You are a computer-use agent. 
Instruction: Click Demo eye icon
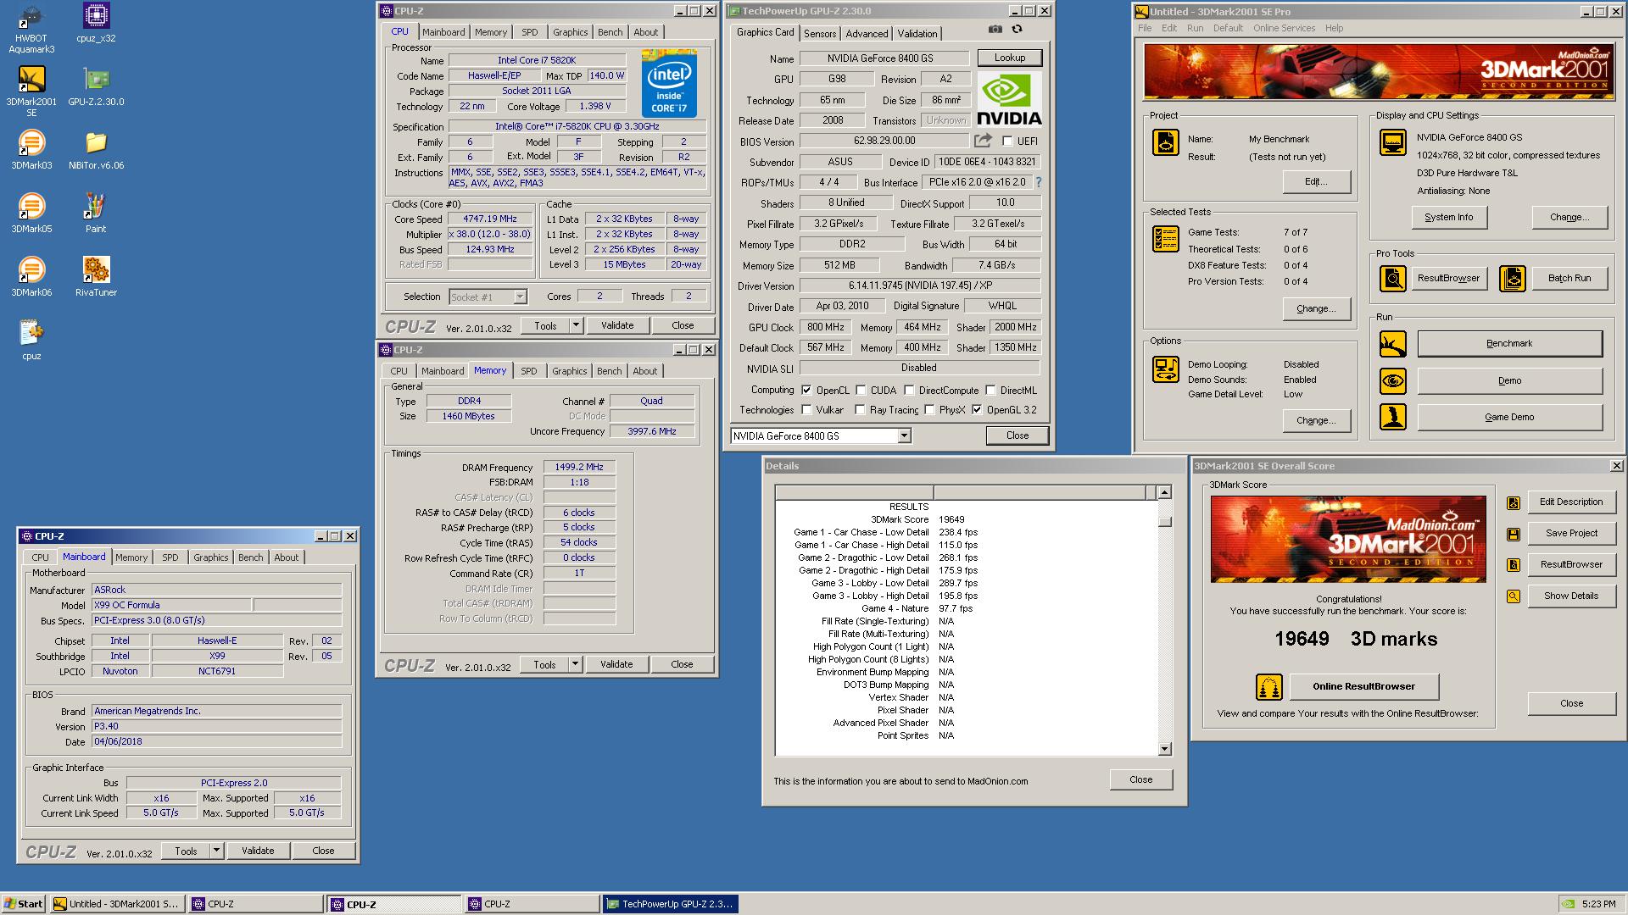pos(1392,381)
